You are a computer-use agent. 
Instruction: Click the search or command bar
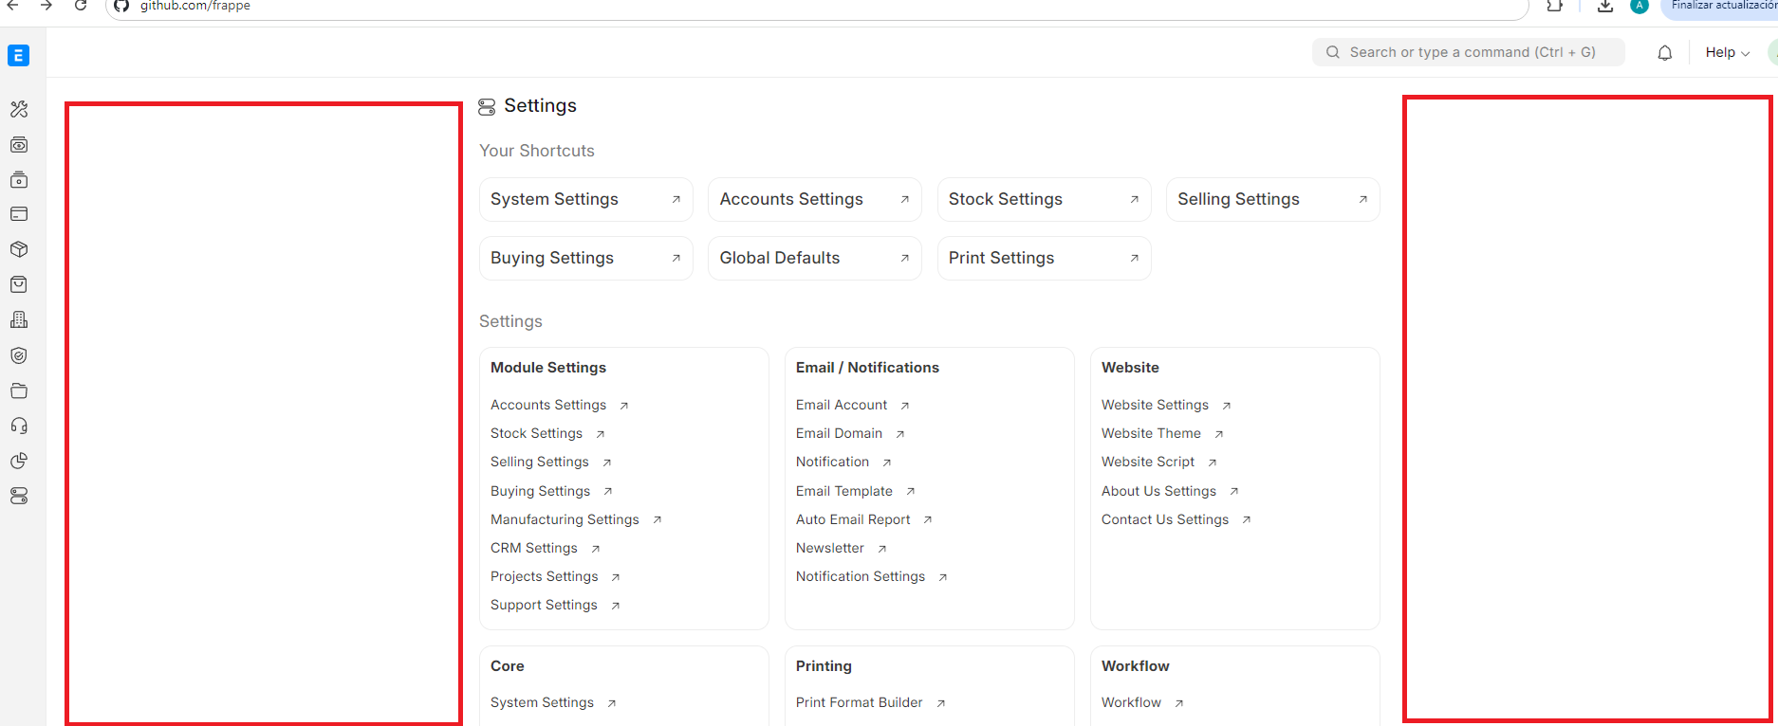coord(1469,52)
